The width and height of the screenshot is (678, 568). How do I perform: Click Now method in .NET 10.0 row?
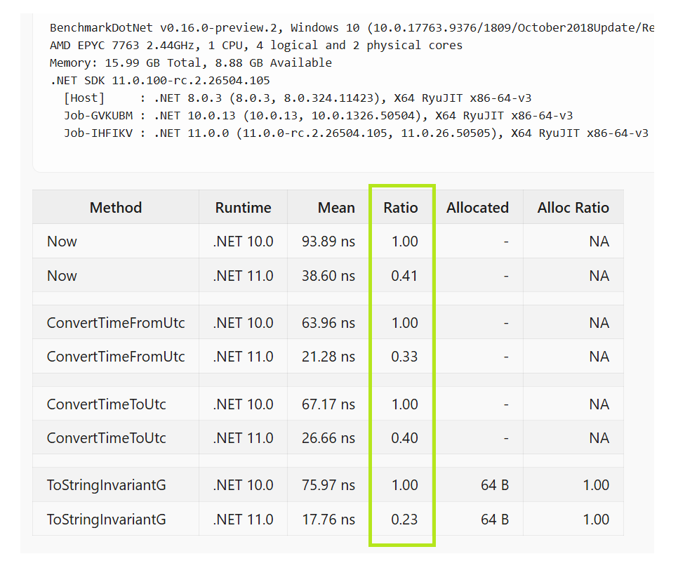62,242
